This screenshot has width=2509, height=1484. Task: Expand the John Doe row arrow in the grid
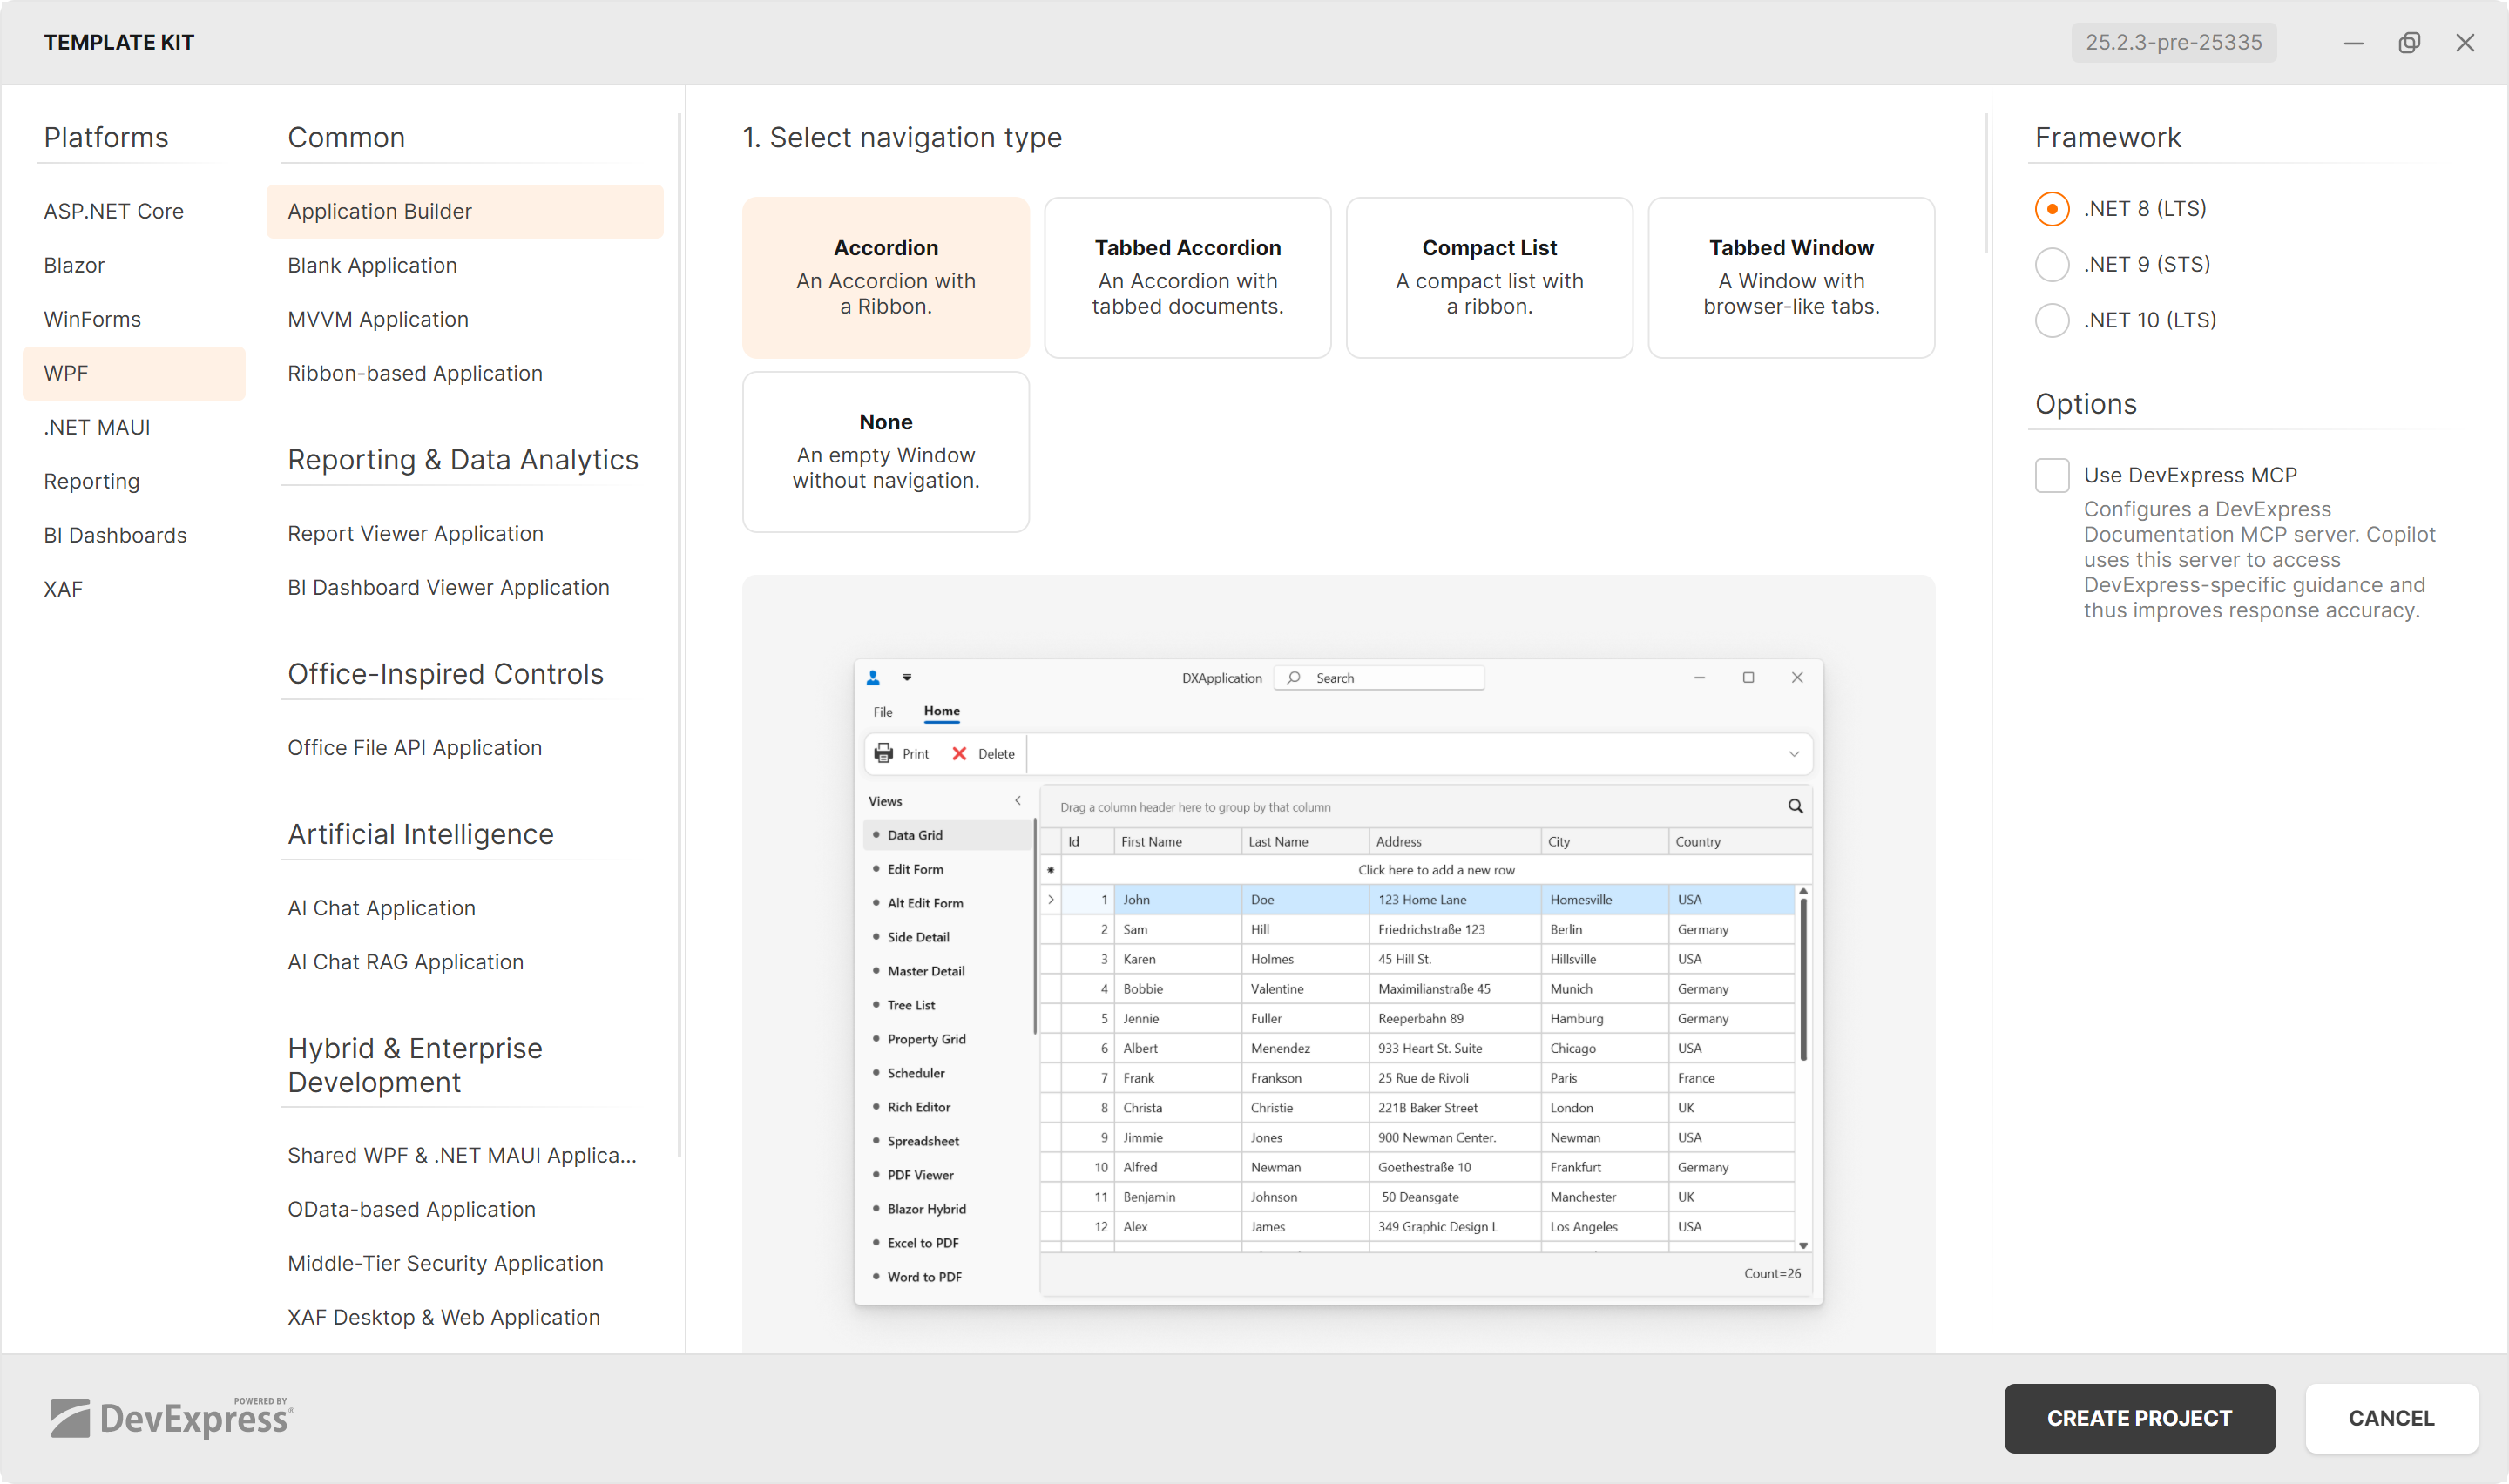[x=1051, y=899]
